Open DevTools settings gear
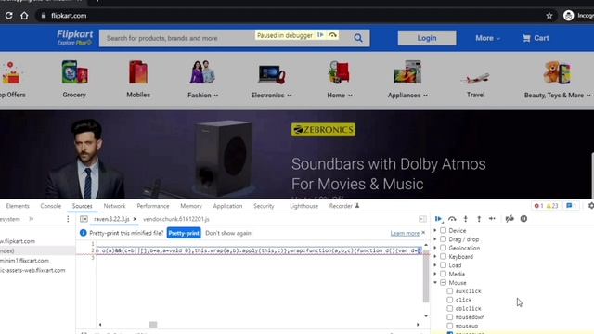 [590, 206]
